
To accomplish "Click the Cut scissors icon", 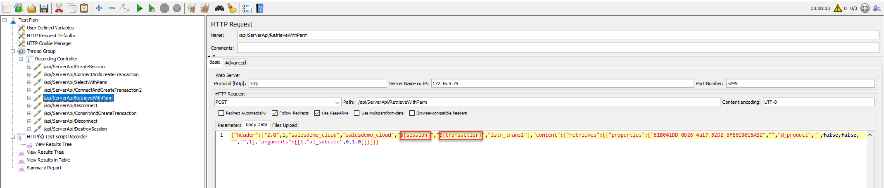I will (59, 8).
